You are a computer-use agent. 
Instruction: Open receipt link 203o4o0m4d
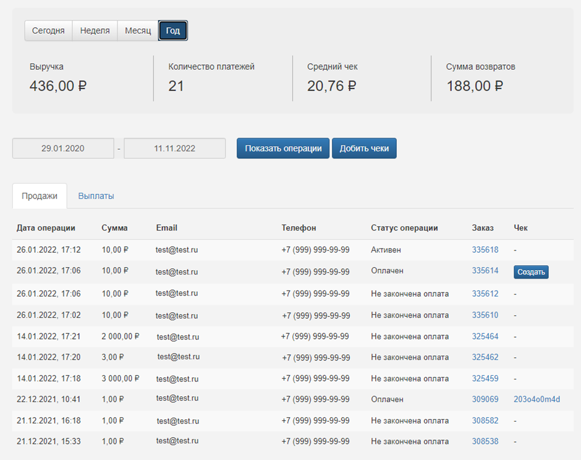tap(537, 399)
